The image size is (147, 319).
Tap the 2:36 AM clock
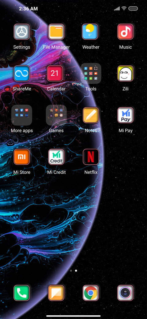(28, 9)
